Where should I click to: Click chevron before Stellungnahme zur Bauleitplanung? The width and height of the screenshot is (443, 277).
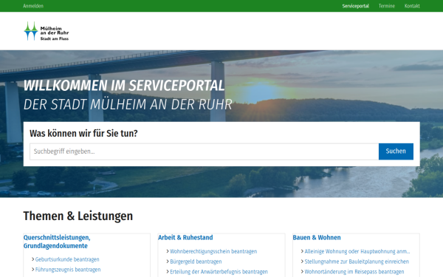tap(302, 261)
